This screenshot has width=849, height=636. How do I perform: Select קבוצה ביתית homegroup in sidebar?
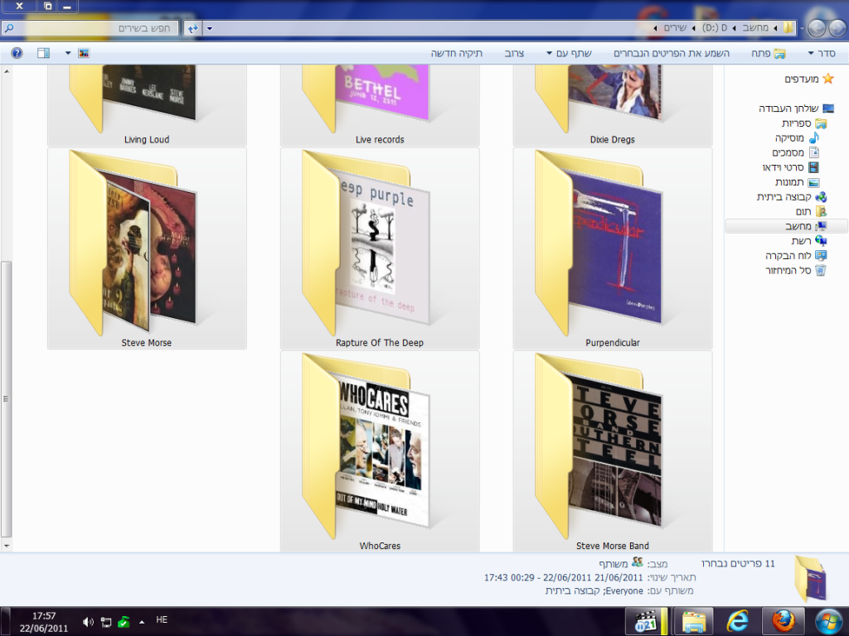click(792, 197)
